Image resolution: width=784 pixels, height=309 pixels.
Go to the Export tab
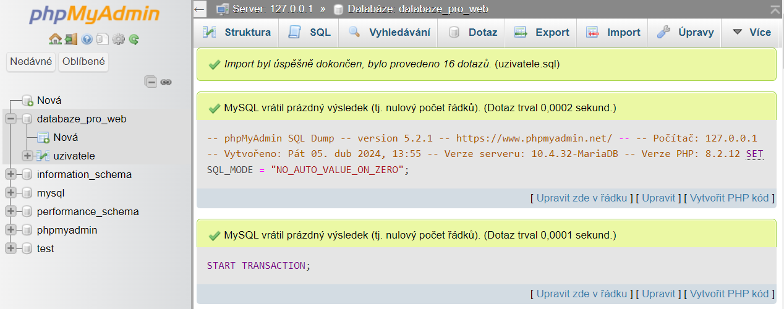click(x=542, y=32)
